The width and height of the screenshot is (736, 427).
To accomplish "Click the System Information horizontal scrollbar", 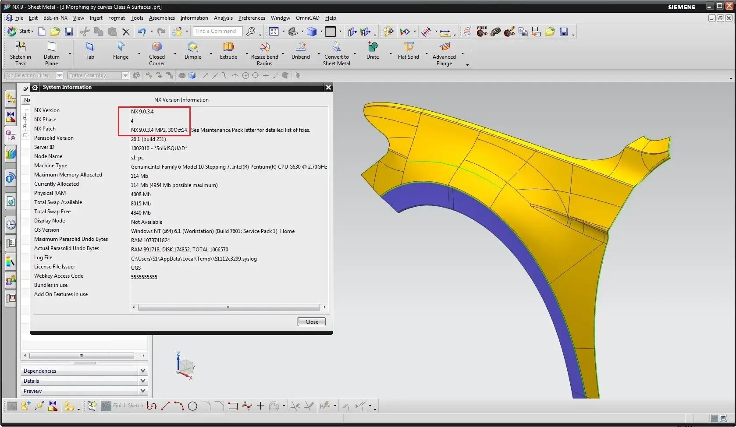I will (229, 307).
